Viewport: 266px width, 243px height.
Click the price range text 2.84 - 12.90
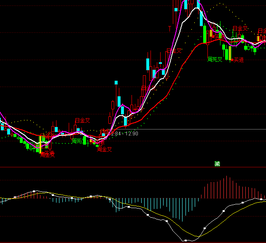tap(123, 133)
